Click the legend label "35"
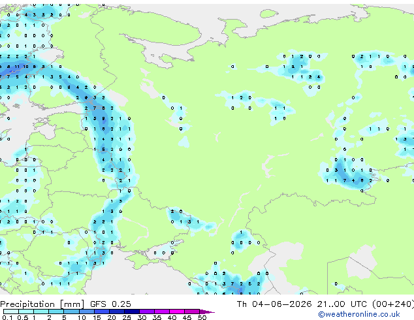 tap(157, 317)
